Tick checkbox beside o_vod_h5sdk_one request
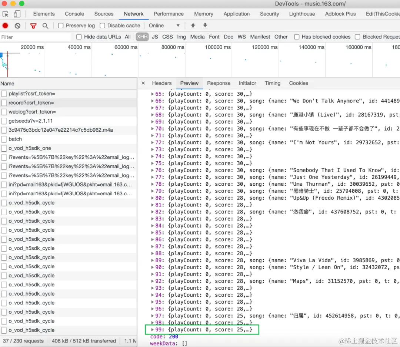 click(4, 148)
